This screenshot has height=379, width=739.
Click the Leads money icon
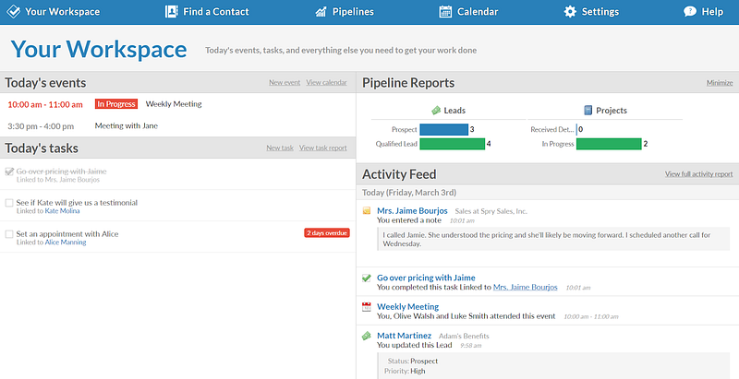click(x=436, y=110)
